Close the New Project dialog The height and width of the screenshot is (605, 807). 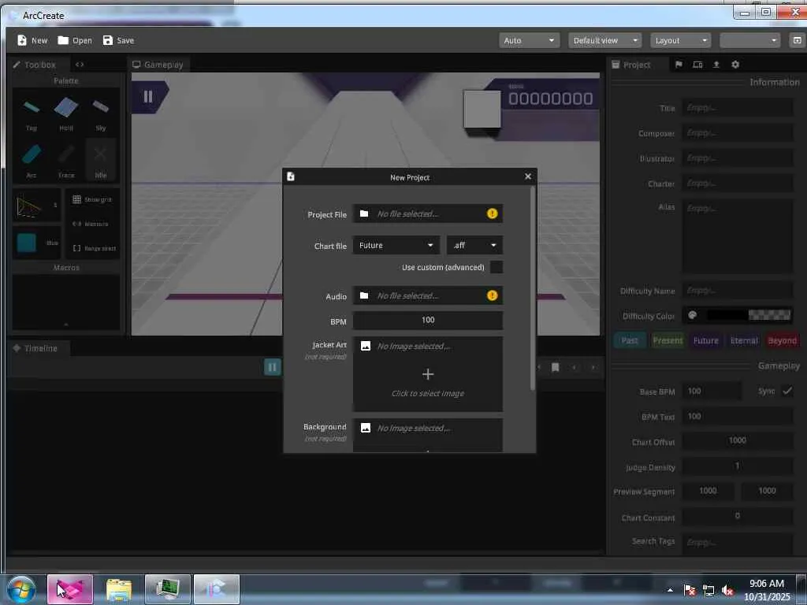tap(527, 176)
